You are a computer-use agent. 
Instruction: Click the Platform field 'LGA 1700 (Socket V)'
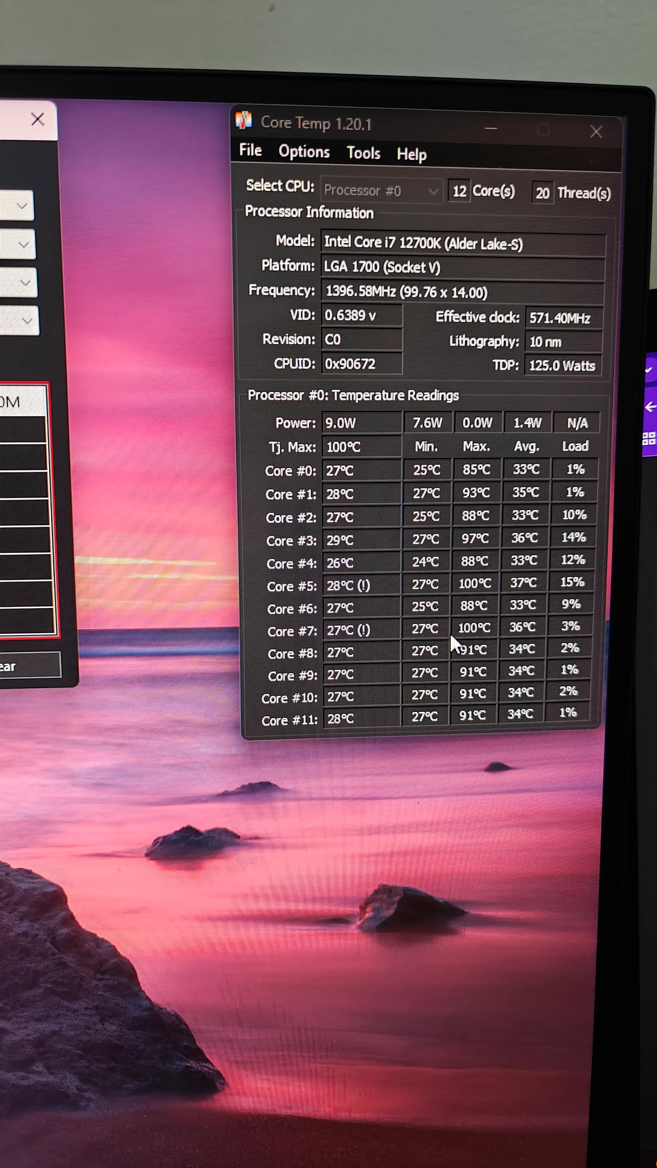point(463,268)
